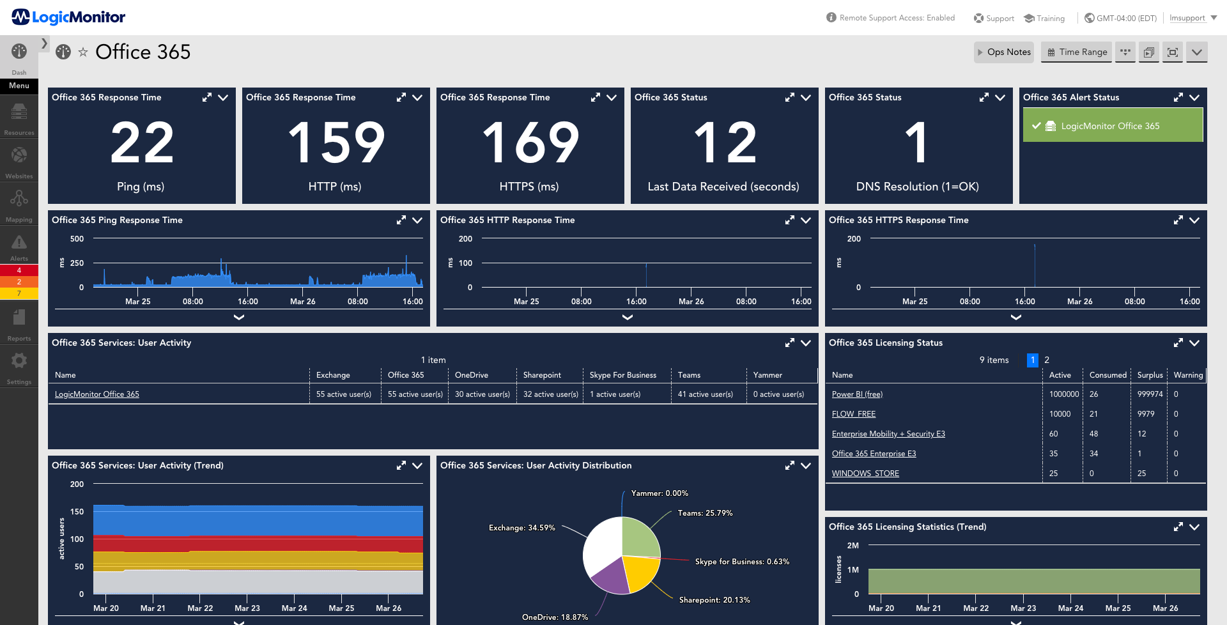Open the WINDOWS_STORE license link
Screen dimensions: 1227x625
pos(865,474)
